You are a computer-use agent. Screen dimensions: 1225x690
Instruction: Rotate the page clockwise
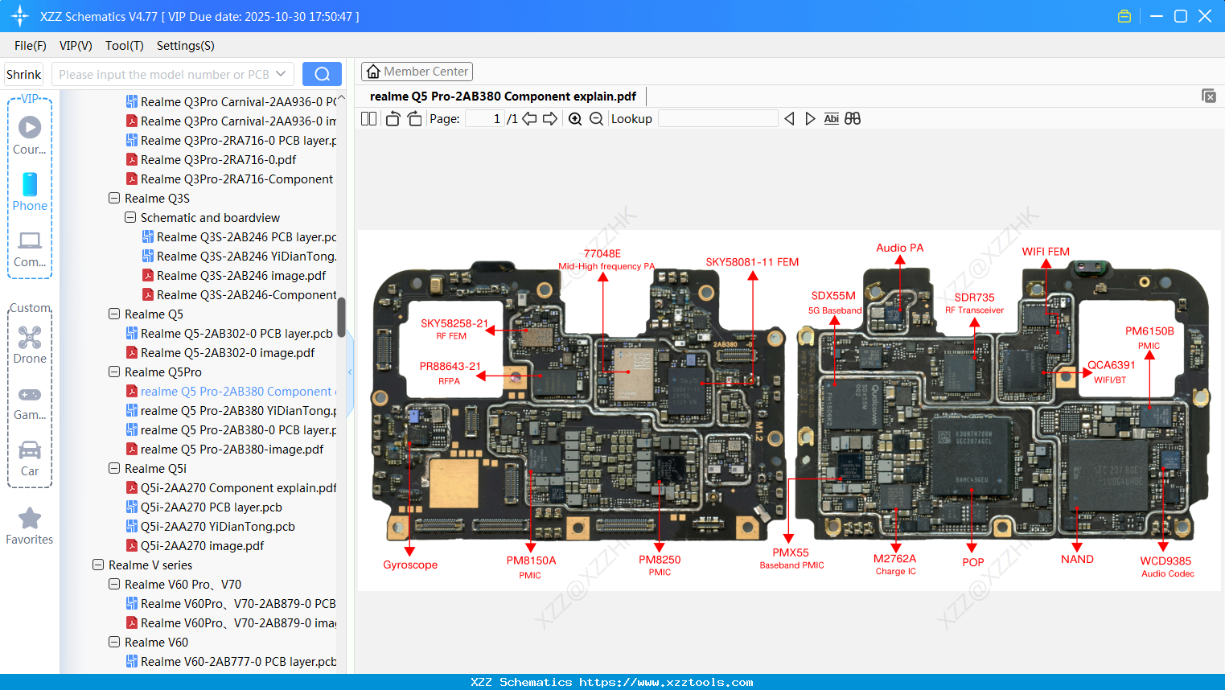414,118
